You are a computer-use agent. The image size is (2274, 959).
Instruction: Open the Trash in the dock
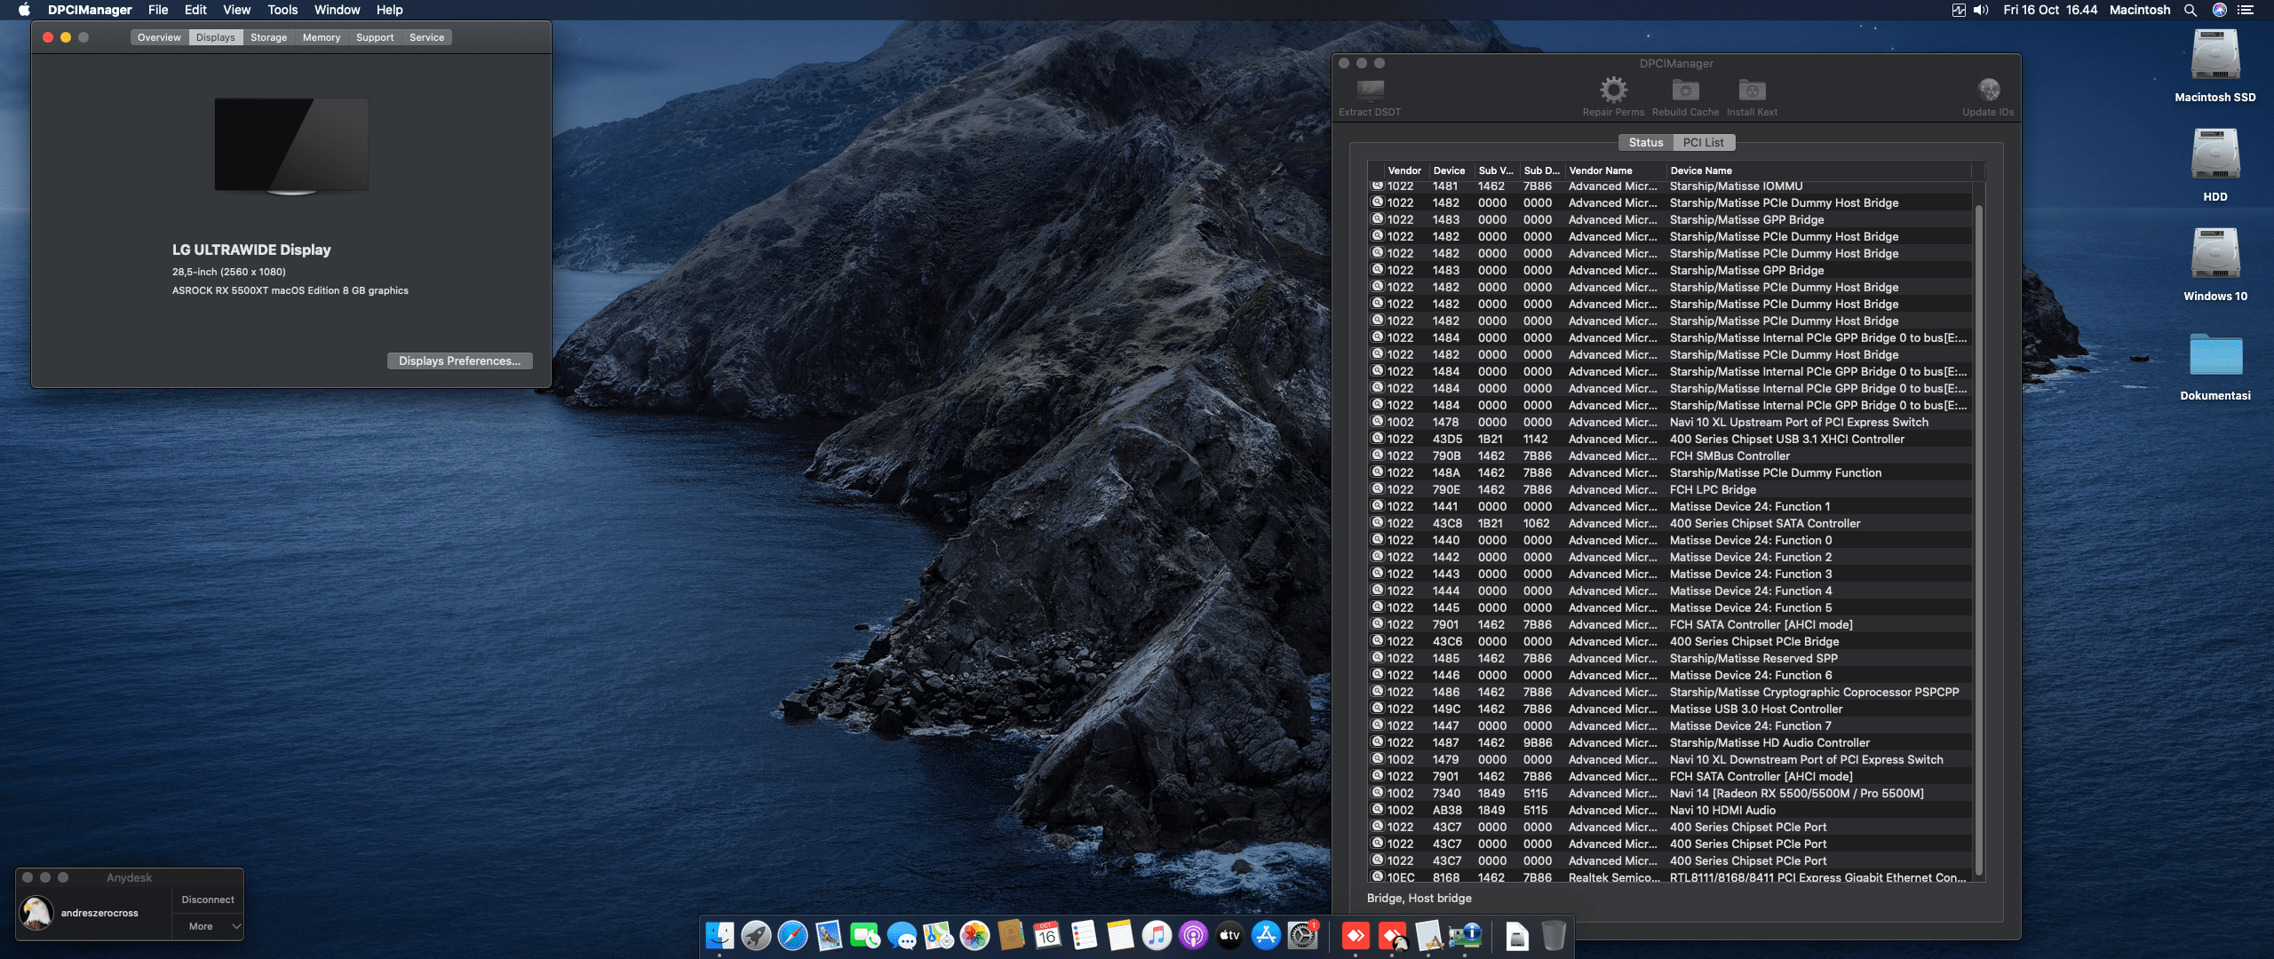pyautogui.click(x=1554, y=935)
